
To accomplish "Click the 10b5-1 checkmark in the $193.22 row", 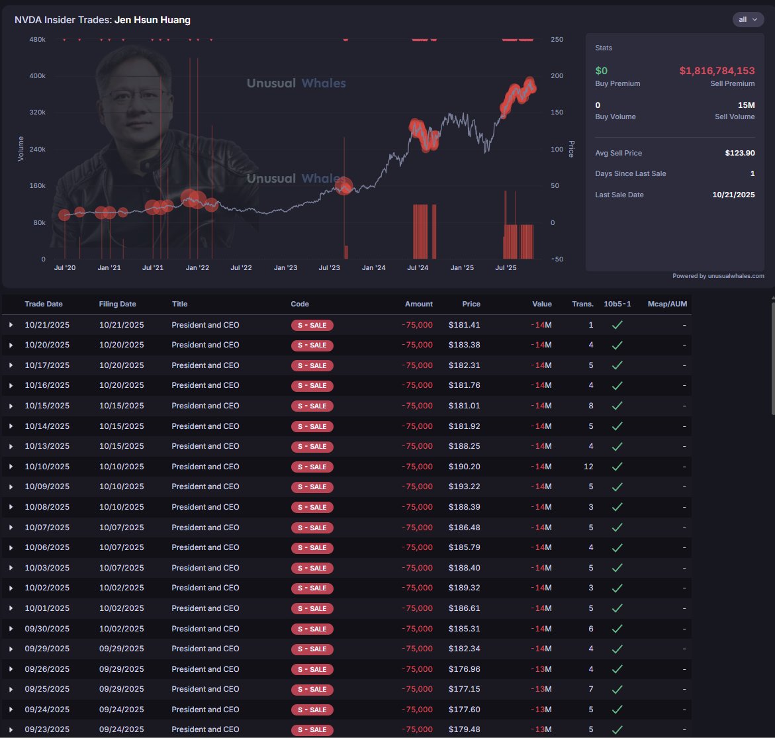I will tap(617, 487).
